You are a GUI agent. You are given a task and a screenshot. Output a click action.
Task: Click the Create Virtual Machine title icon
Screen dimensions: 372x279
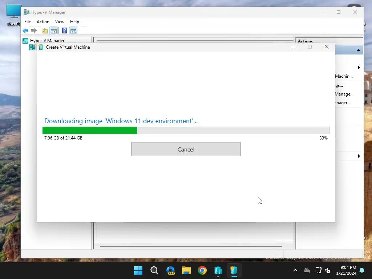coord(41,47)
